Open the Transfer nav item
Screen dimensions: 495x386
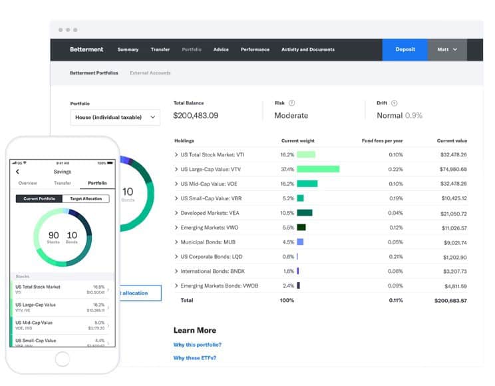click(160, 50)
